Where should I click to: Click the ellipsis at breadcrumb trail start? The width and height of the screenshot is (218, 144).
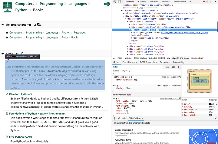click(114, 58)
